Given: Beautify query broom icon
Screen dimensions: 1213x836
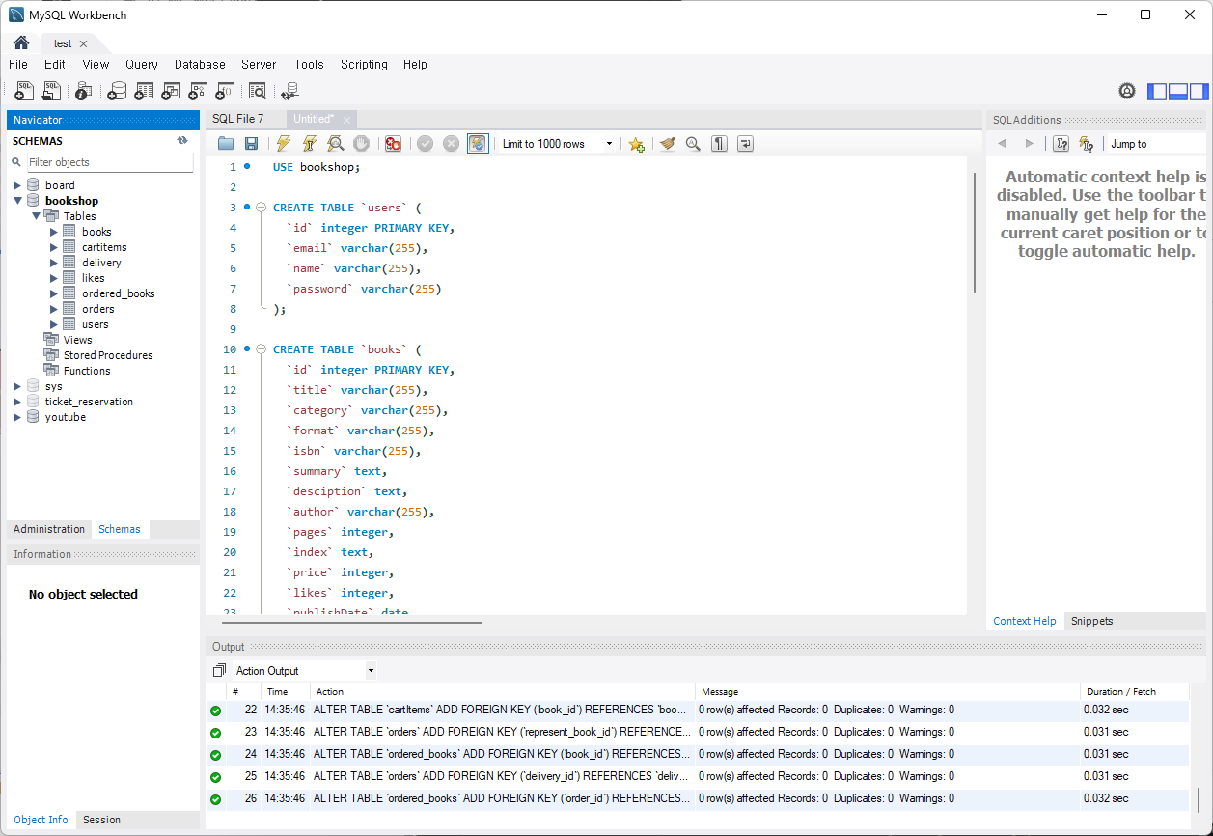Looking at the screenshot, I should 667,144.
